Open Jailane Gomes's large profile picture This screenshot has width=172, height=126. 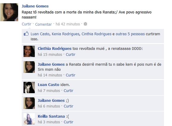click(x=9, y=12)
